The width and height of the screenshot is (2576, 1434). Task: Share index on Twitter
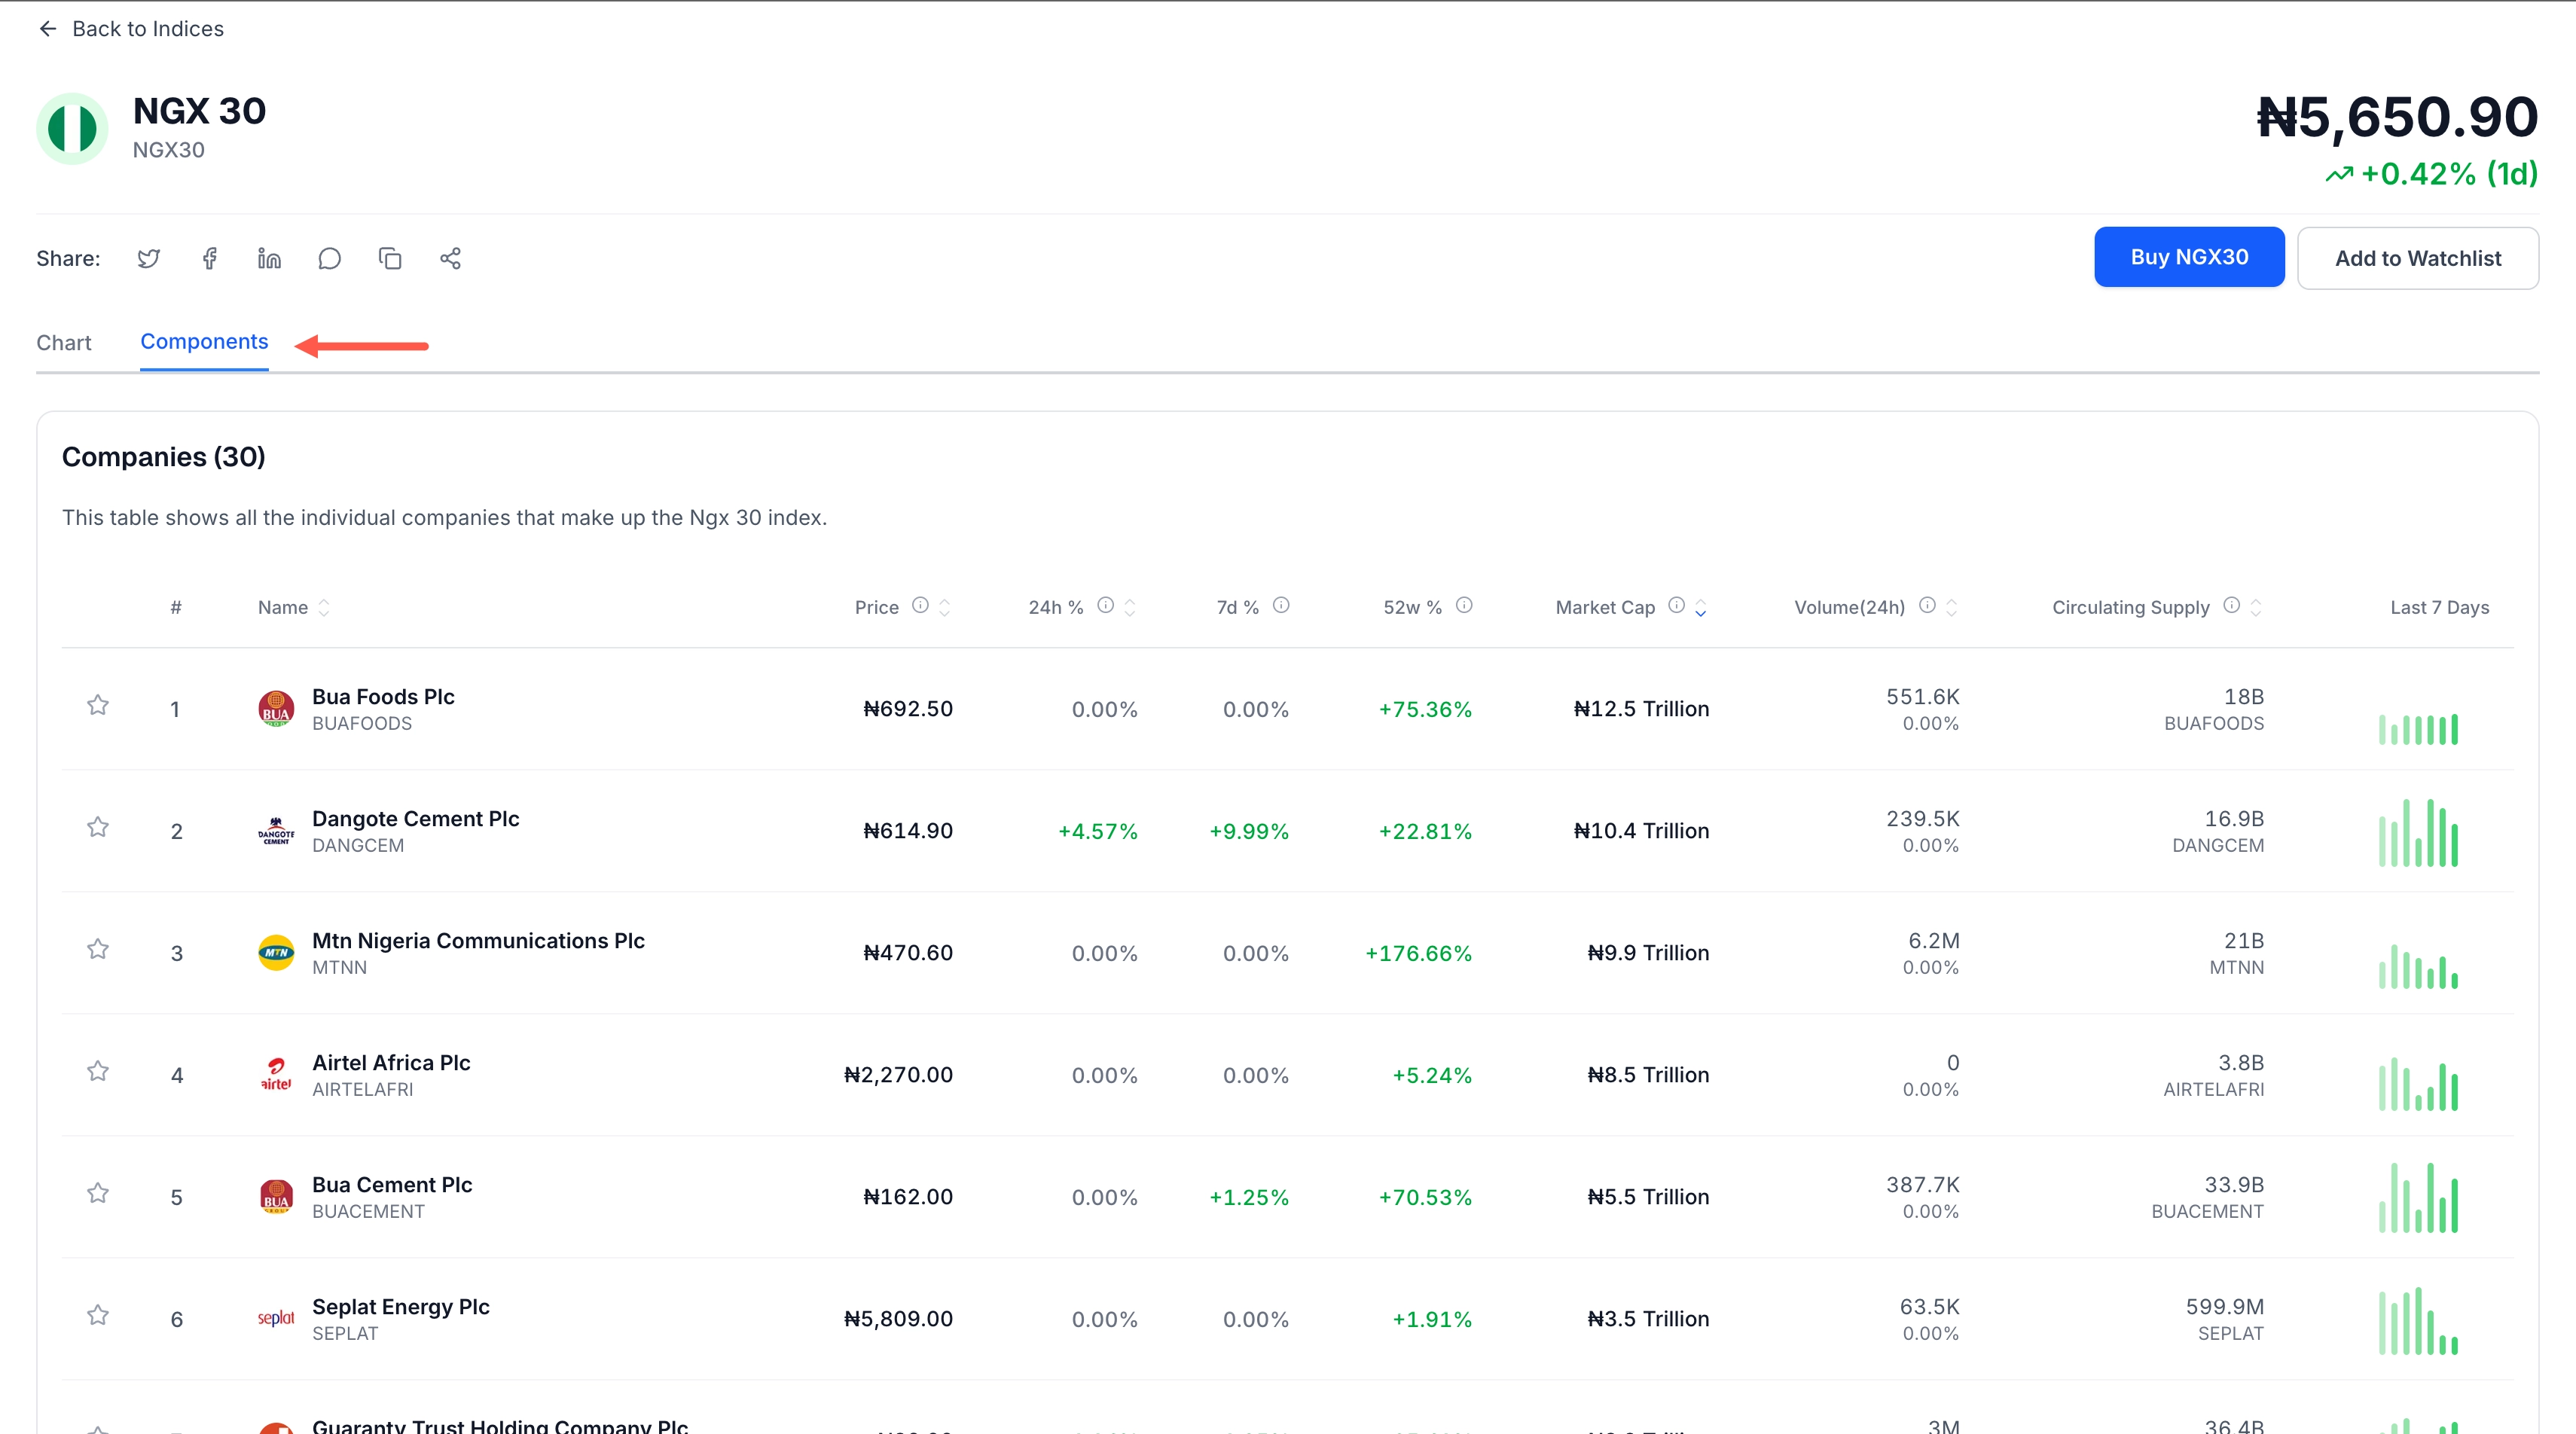(x=149, y=259)
